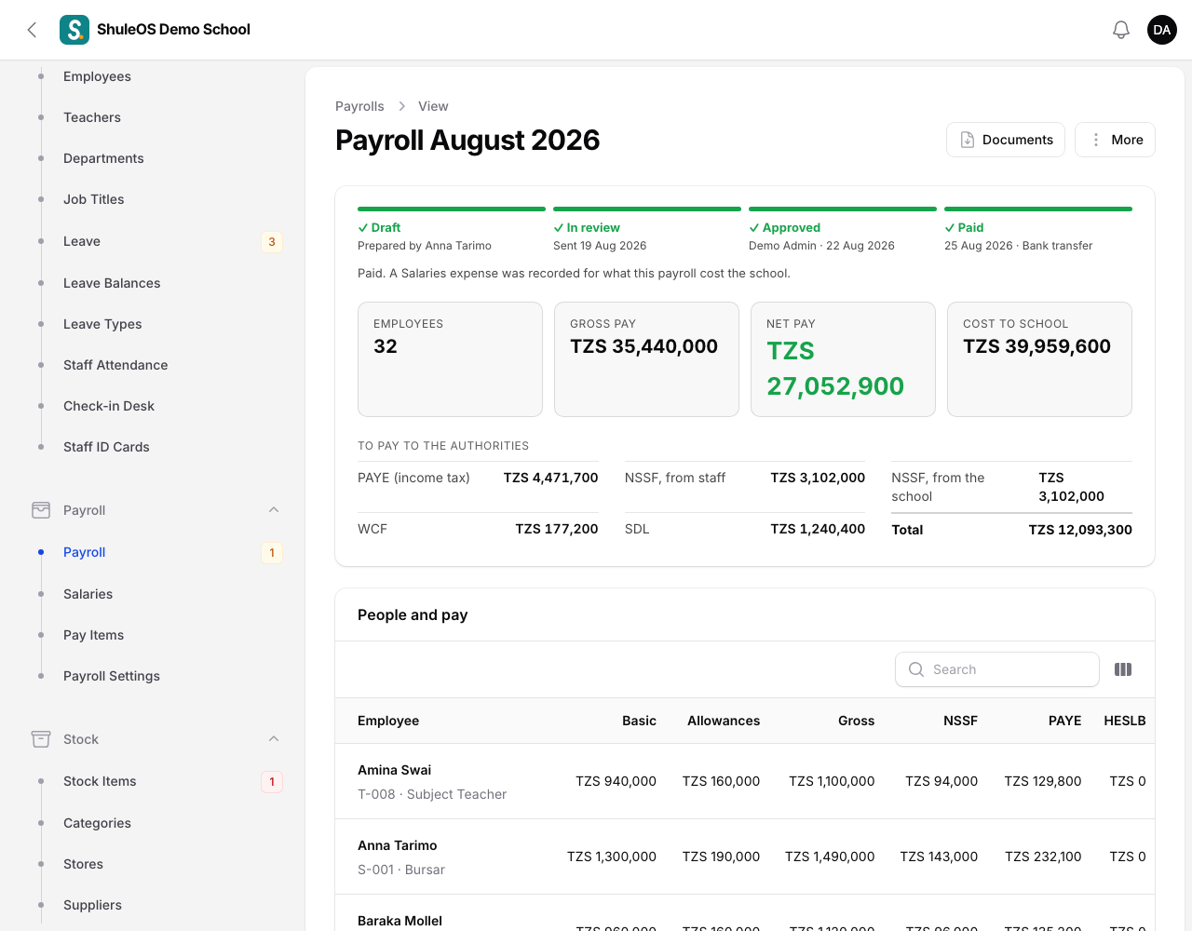Click Employees count 32 card
Screen dimensions: 1192x931
coord(450,359)
